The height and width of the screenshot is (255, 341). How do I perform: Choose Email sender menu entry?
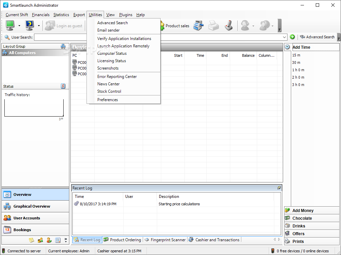pos(124,30)
